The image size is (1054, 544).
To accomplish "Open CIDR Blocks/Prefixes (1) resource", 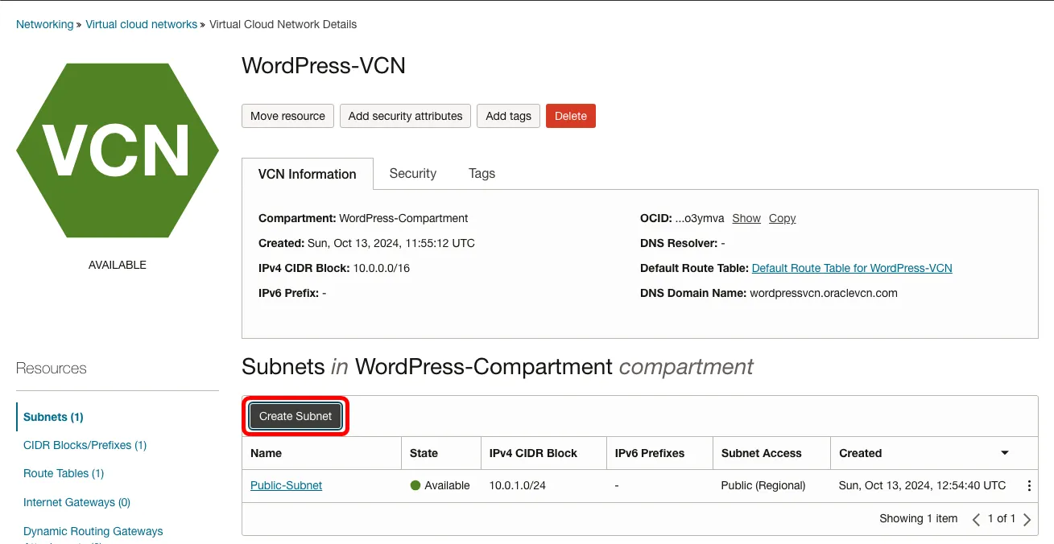I will 85,445.
